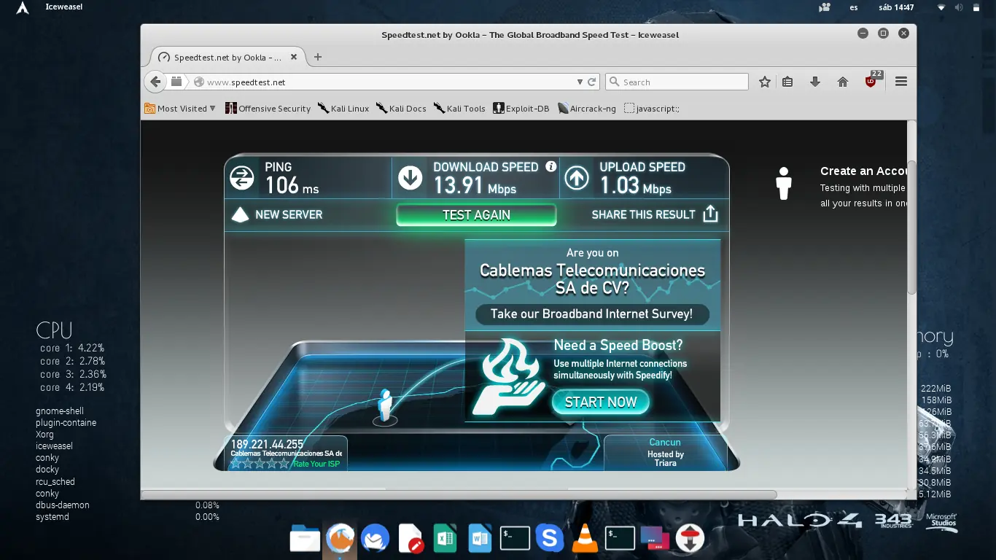Click the battery status indicator
The image size is (996, 560).
tap(976, 7)
